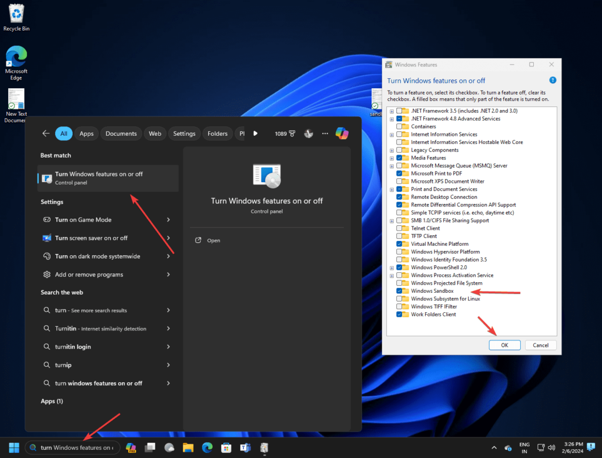
Task: Click the volume icon in the system tray
Action: click(x=551, y=447)
